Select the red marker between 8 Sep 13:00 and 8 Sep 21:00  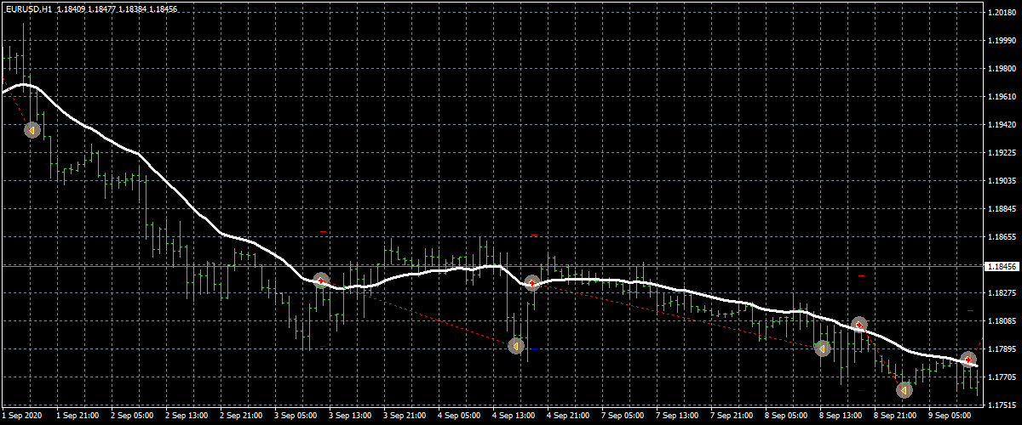tap(858, 324)
